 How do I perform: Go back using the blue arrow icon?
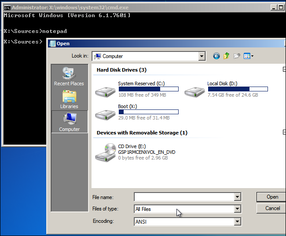coord(216,56)
